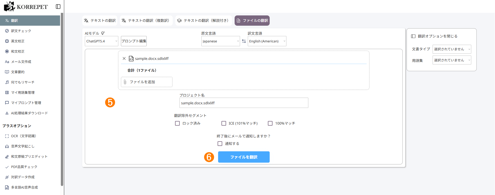Viewport: 495px width, 195px height.
Task: Open the 訳文言語 English (American) dropdown
Action: pyautogui.click(x=267, y=41)
